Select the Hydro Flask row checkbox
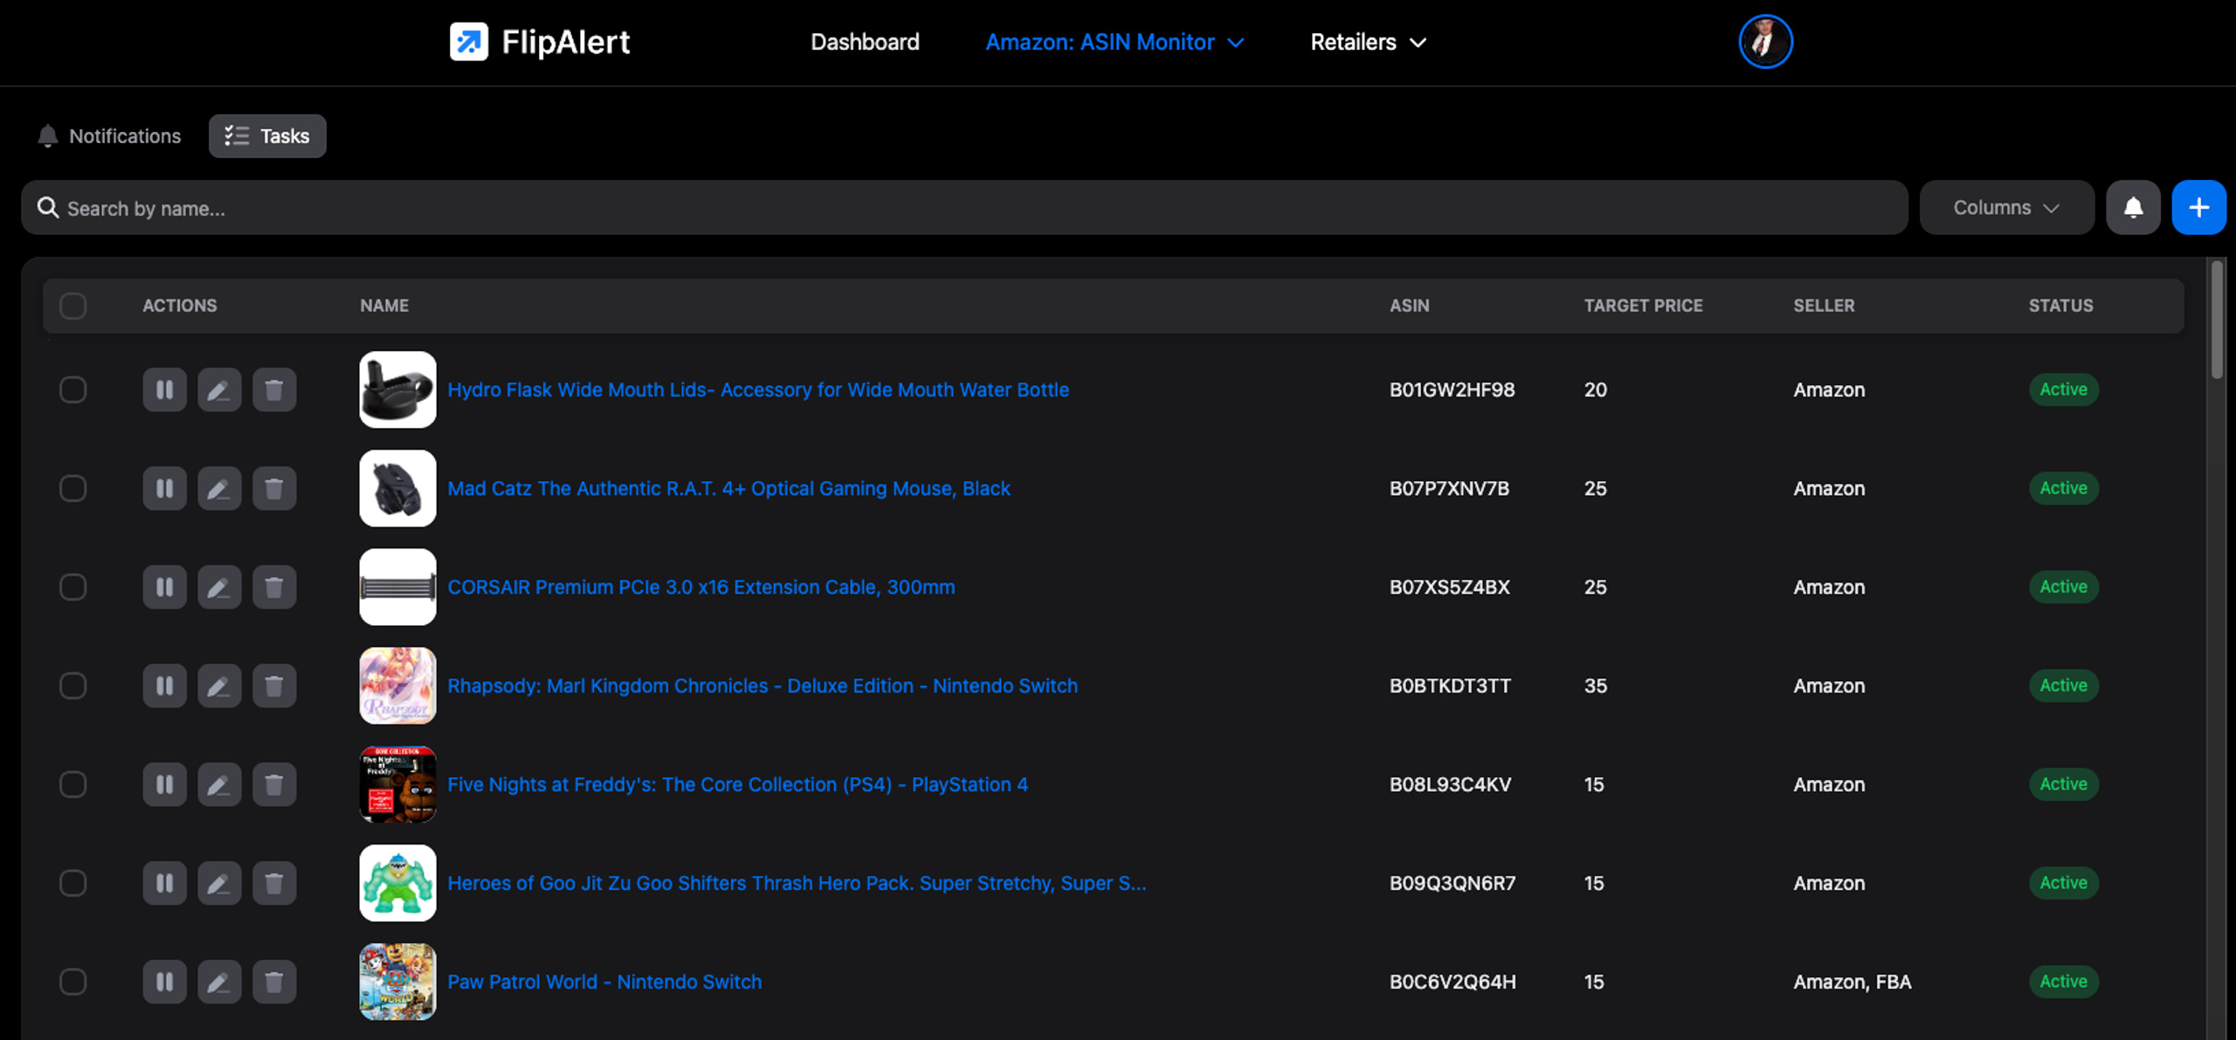The width and height of the screenshot is (2236, 1040). (x=73, y=389)
